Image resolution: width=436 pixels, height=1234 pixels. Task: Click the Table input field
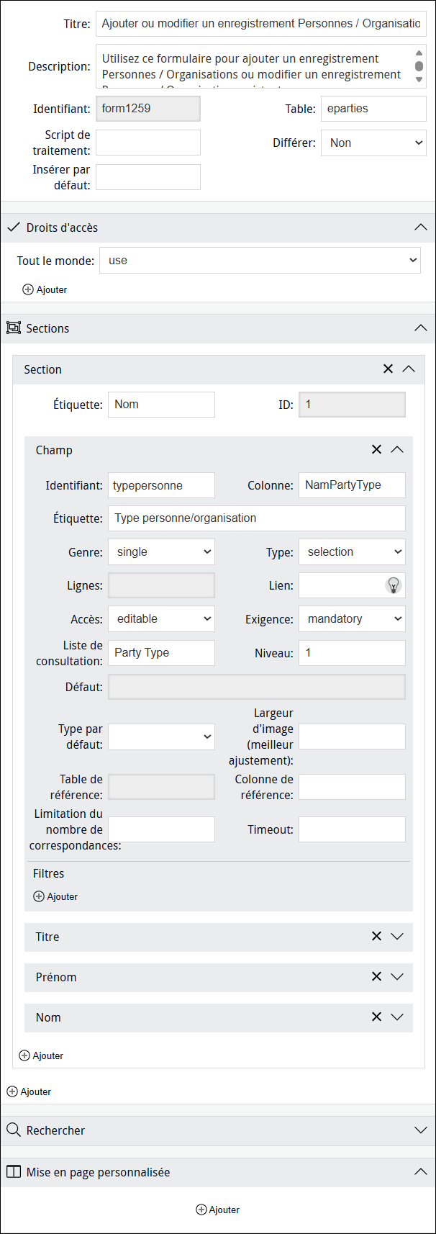point(373,109)
